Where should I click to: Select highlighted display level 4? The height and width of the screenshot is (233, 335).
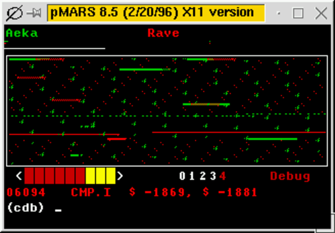222,176
